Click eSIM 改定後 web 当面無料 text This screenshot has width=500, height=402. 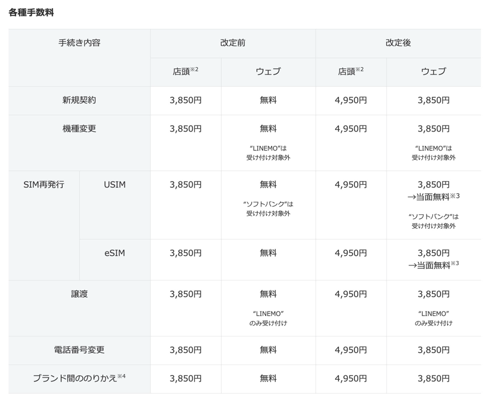pyautogui.click(x=434, y=265)
